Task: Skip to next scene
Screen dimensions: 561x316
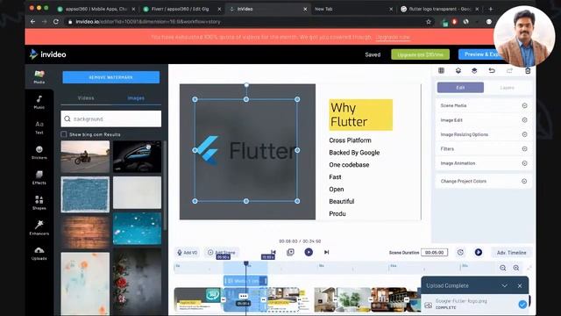Action: point(327,252)
